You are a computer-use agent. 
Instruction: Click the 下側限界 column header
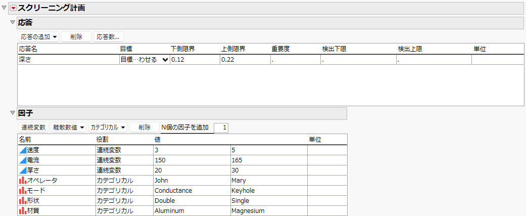[x=183, y=49]
